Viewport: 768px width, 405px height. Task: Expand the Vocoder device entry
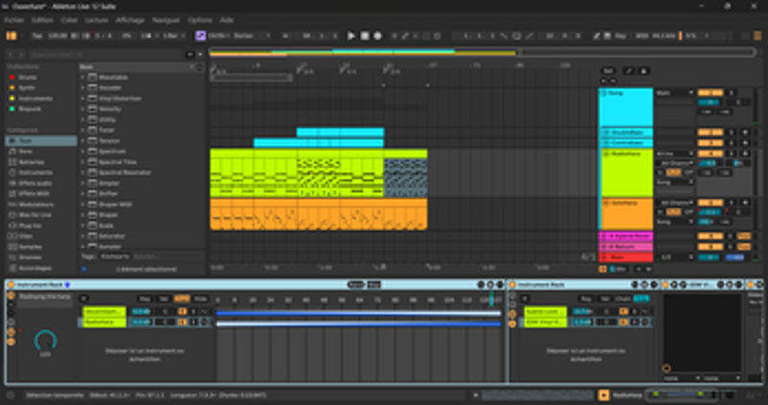click(83, 87)
